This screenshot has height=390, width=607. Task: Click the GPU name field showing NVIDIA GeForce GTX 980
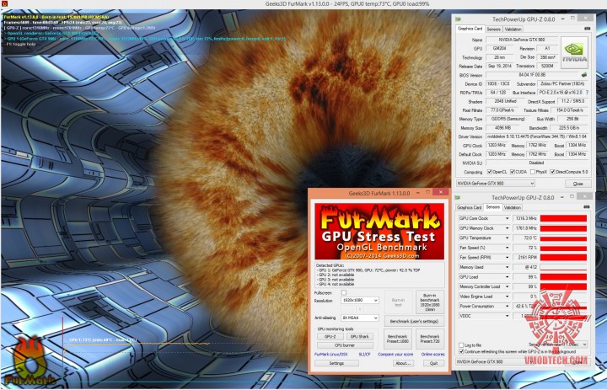point(522,40)
